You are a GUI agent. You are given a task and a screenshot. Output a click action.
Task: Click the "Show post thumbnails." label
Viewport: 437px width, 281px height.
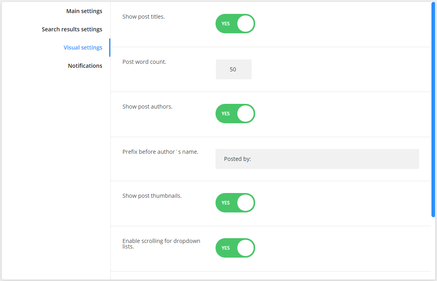click(152, 196)
